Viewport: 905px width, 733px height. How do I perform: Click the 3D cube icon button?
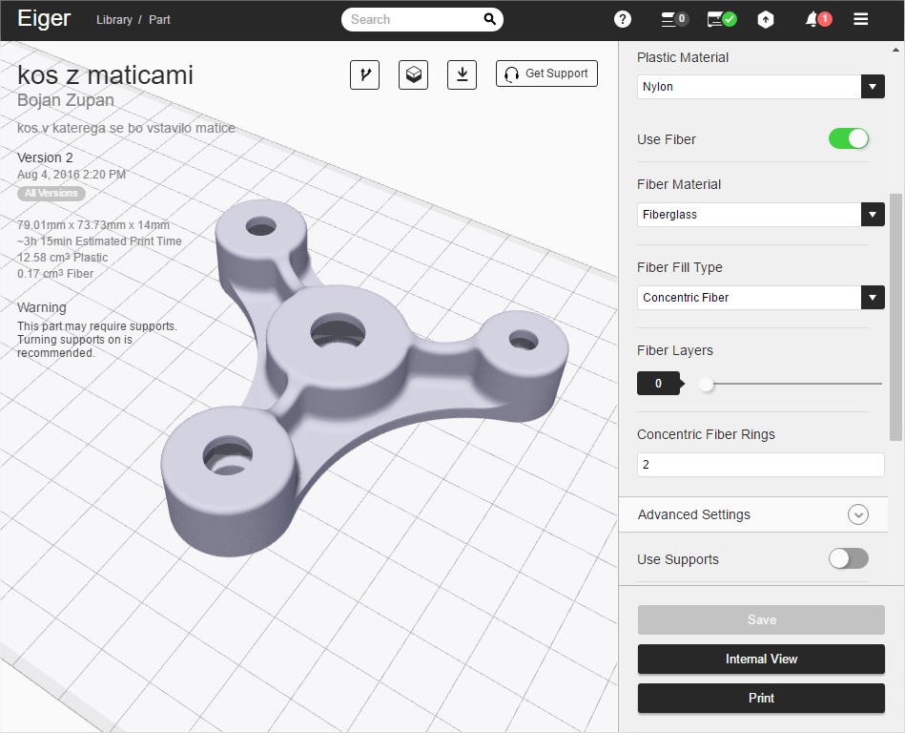tap(414, 74)
